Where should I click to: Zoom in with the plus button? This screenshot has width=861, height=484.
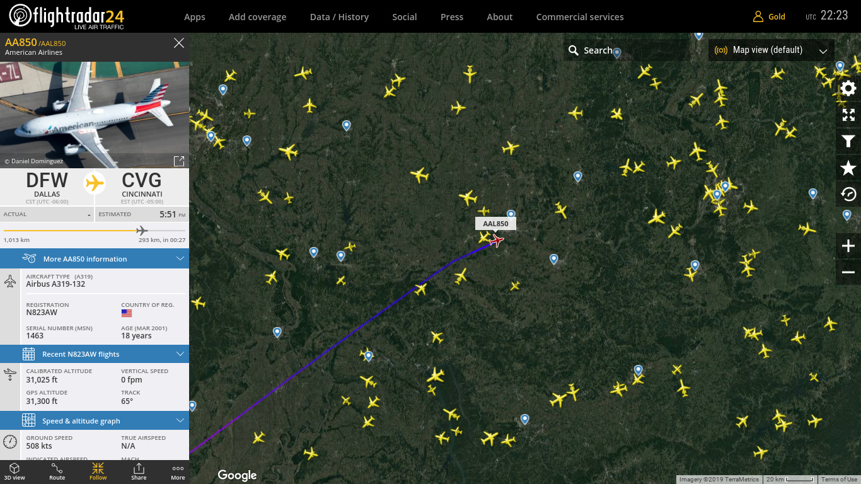[x=848, y=246]
